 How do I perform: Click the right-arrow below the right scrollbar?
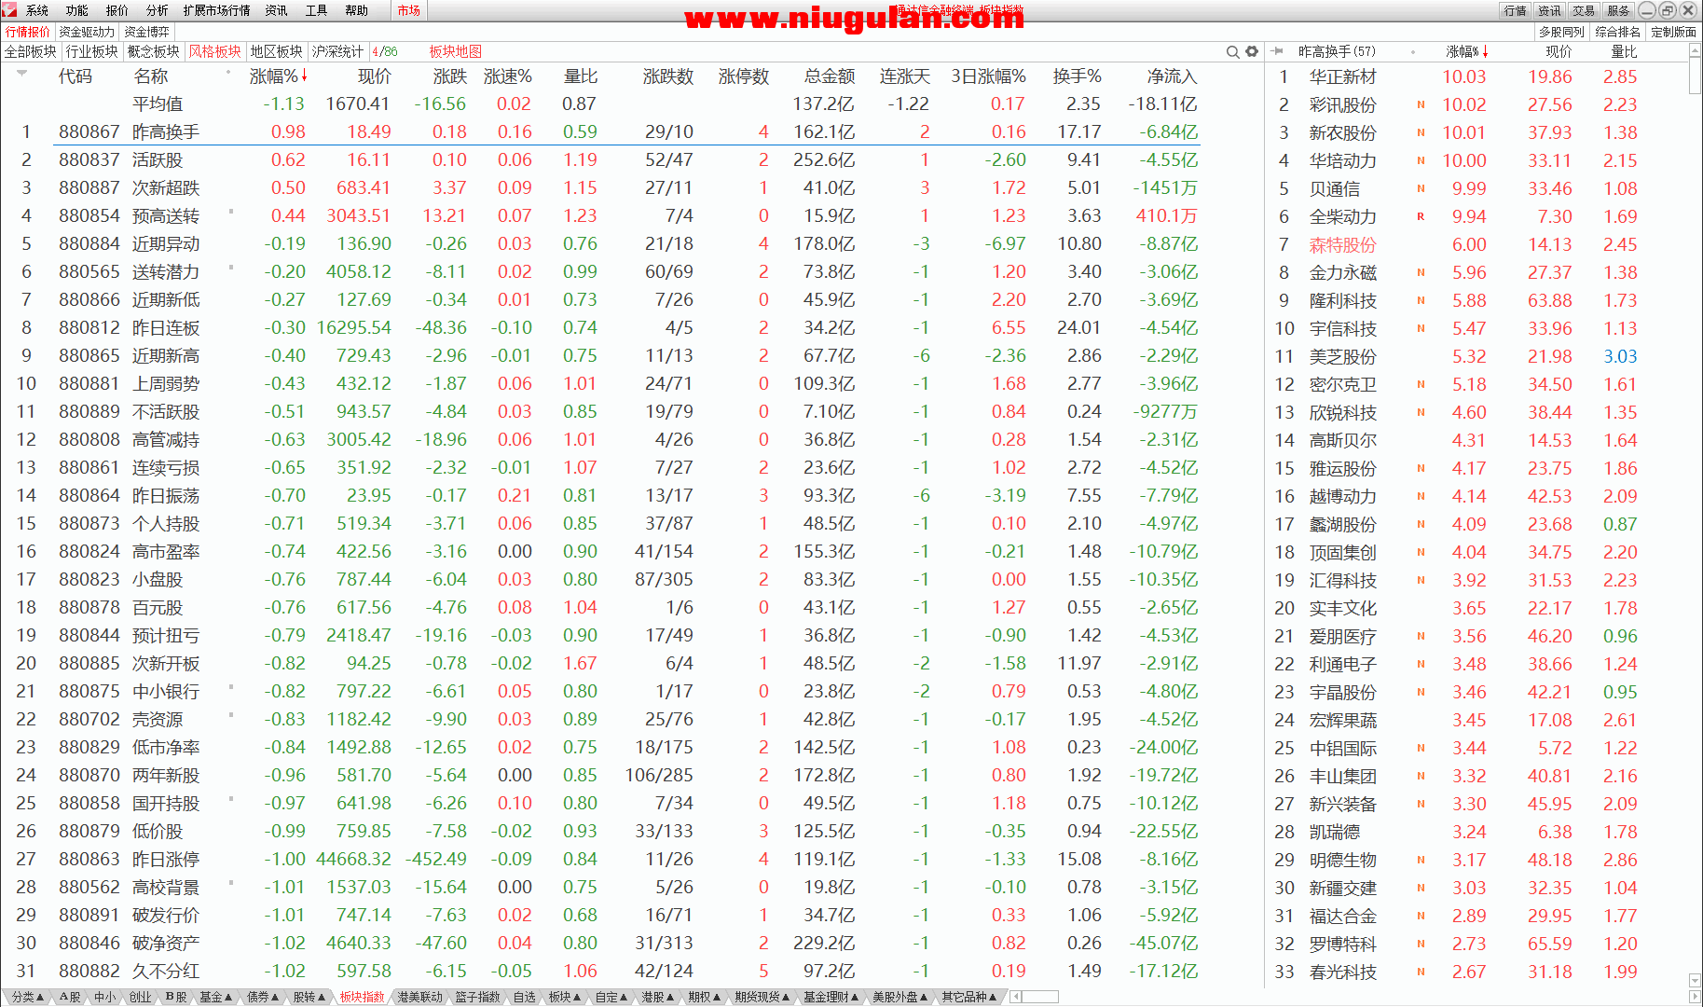coord(1695,997)
